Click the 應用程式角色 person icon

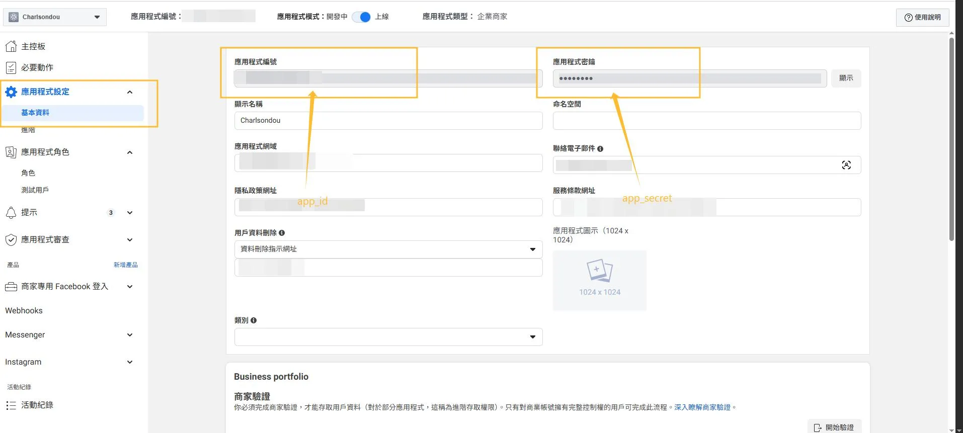pyautogui.click(x=11, y=152)
